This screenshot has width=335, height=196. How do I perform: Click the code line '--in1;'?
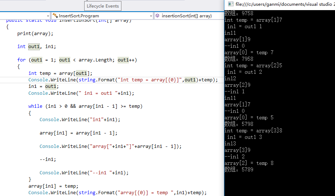point(48,159)
